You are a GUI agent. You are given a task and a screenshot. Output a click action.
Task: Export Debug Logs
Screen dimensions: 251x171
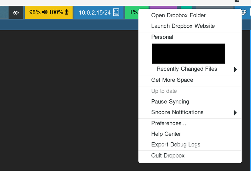[176, 145]
